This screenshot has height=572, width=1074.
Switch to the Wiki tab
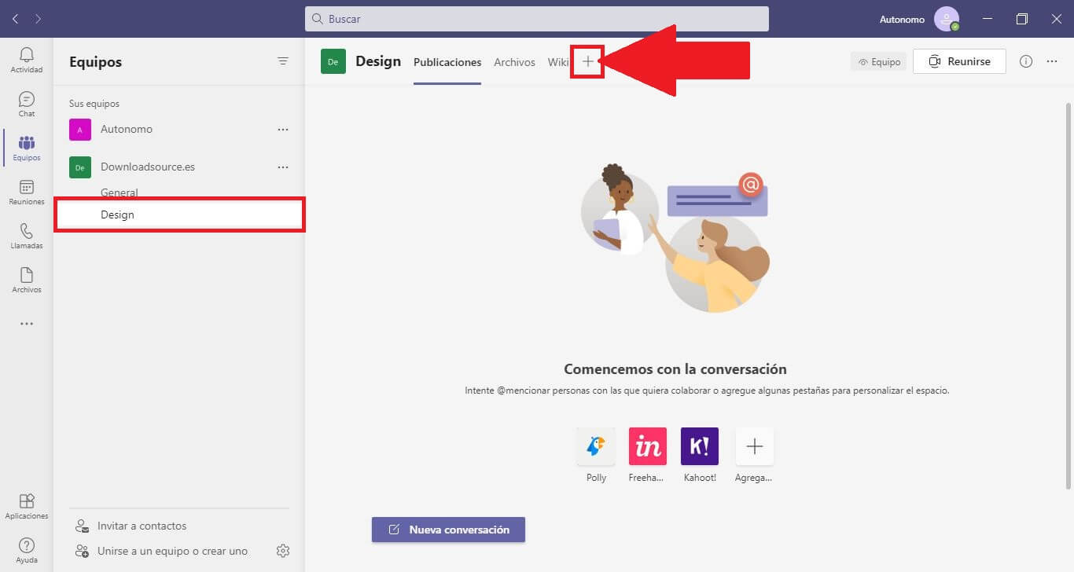click(x=558, y=62)
